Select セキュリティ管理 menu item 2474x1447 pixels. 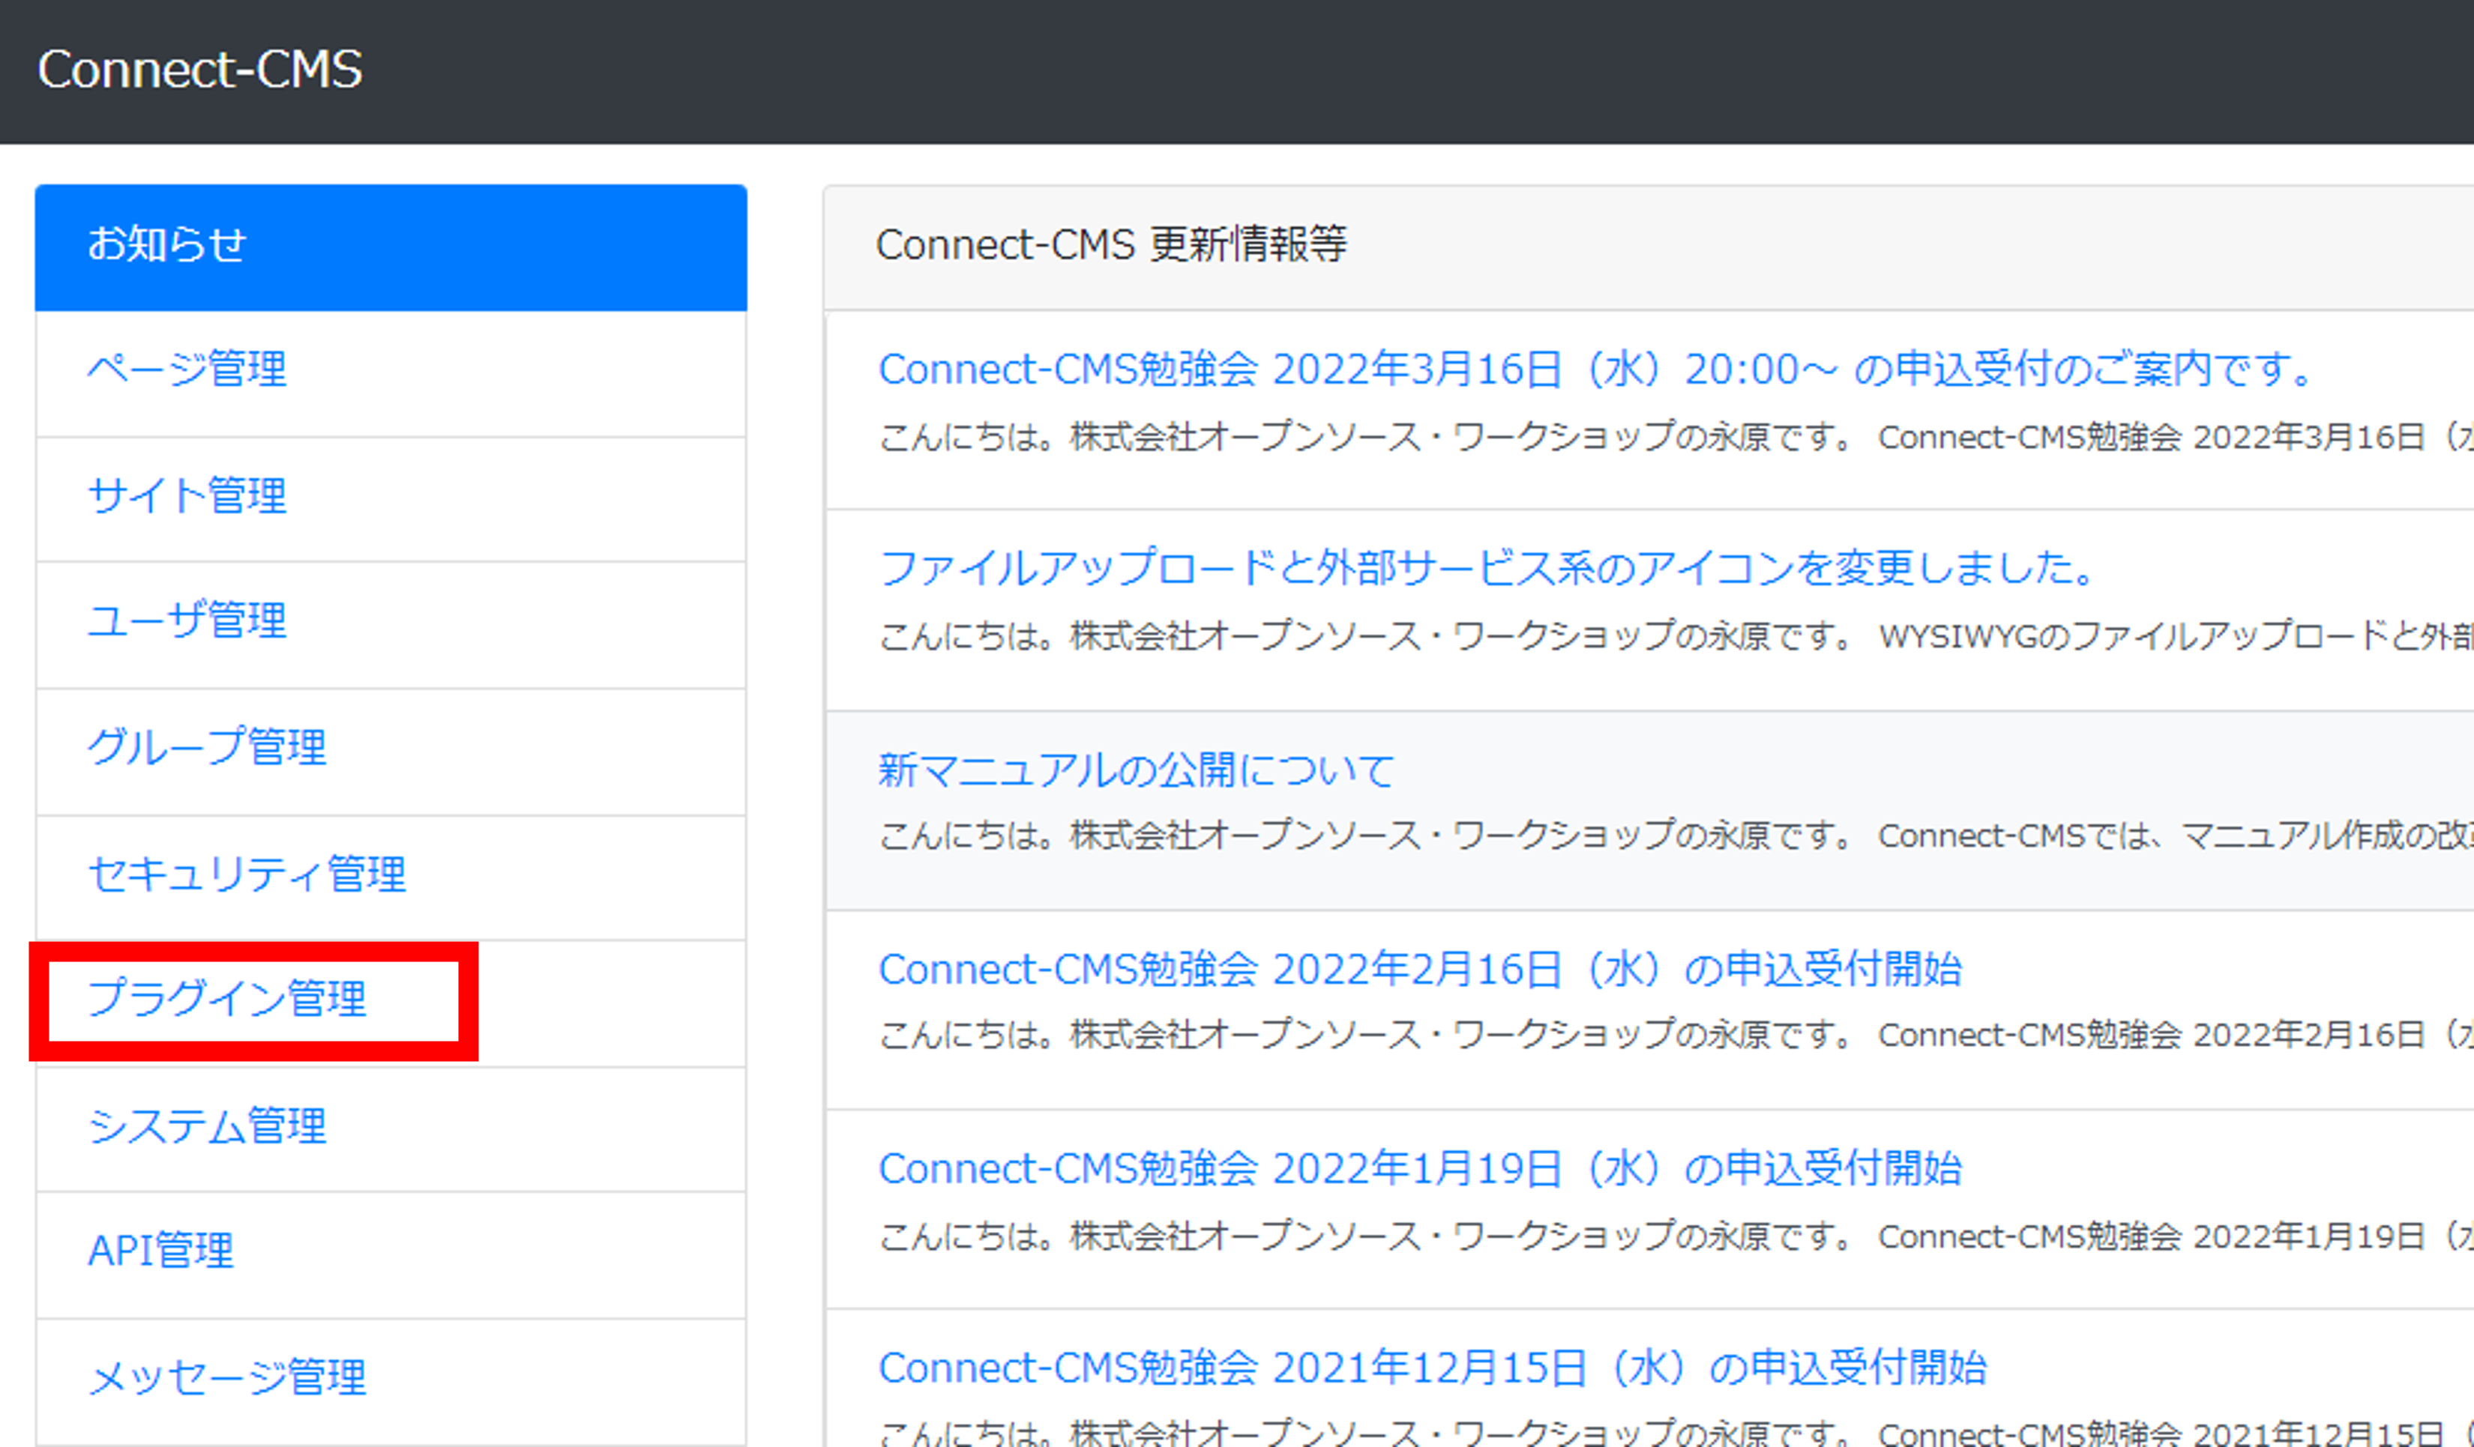[391, 877]
